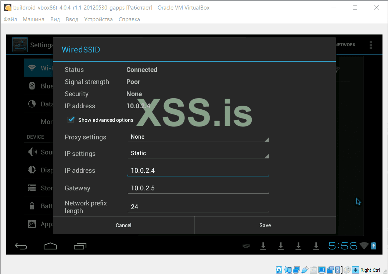
Task: Tap the keyboard icon in Android bar
Action: point(246,246)
